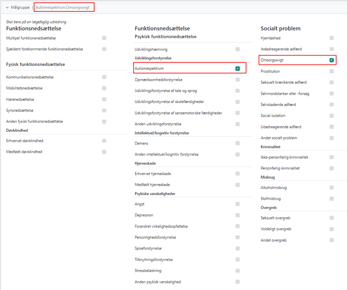Select the Demens checkbox
The image size is (347, 290).
click(x=238, y=143)
